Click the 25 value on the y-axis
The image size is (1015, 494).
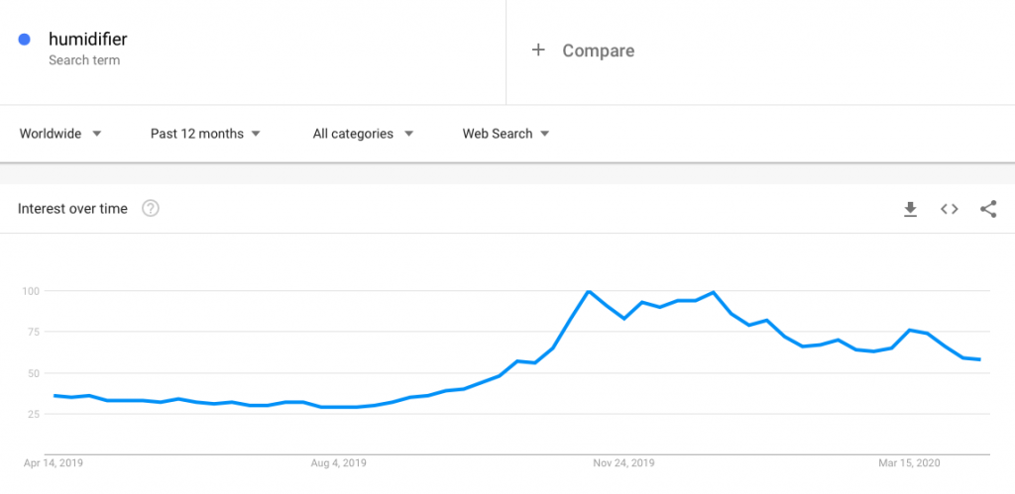click(32, 414)
